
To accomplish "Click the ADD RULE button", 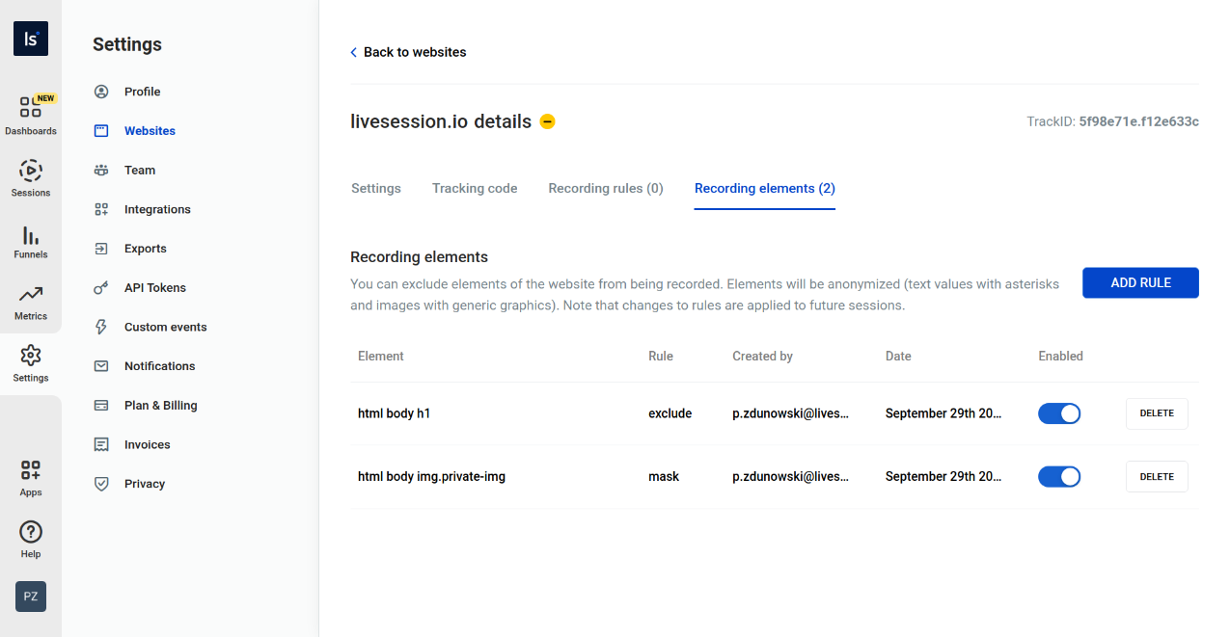I will [x=1140, y=282].
